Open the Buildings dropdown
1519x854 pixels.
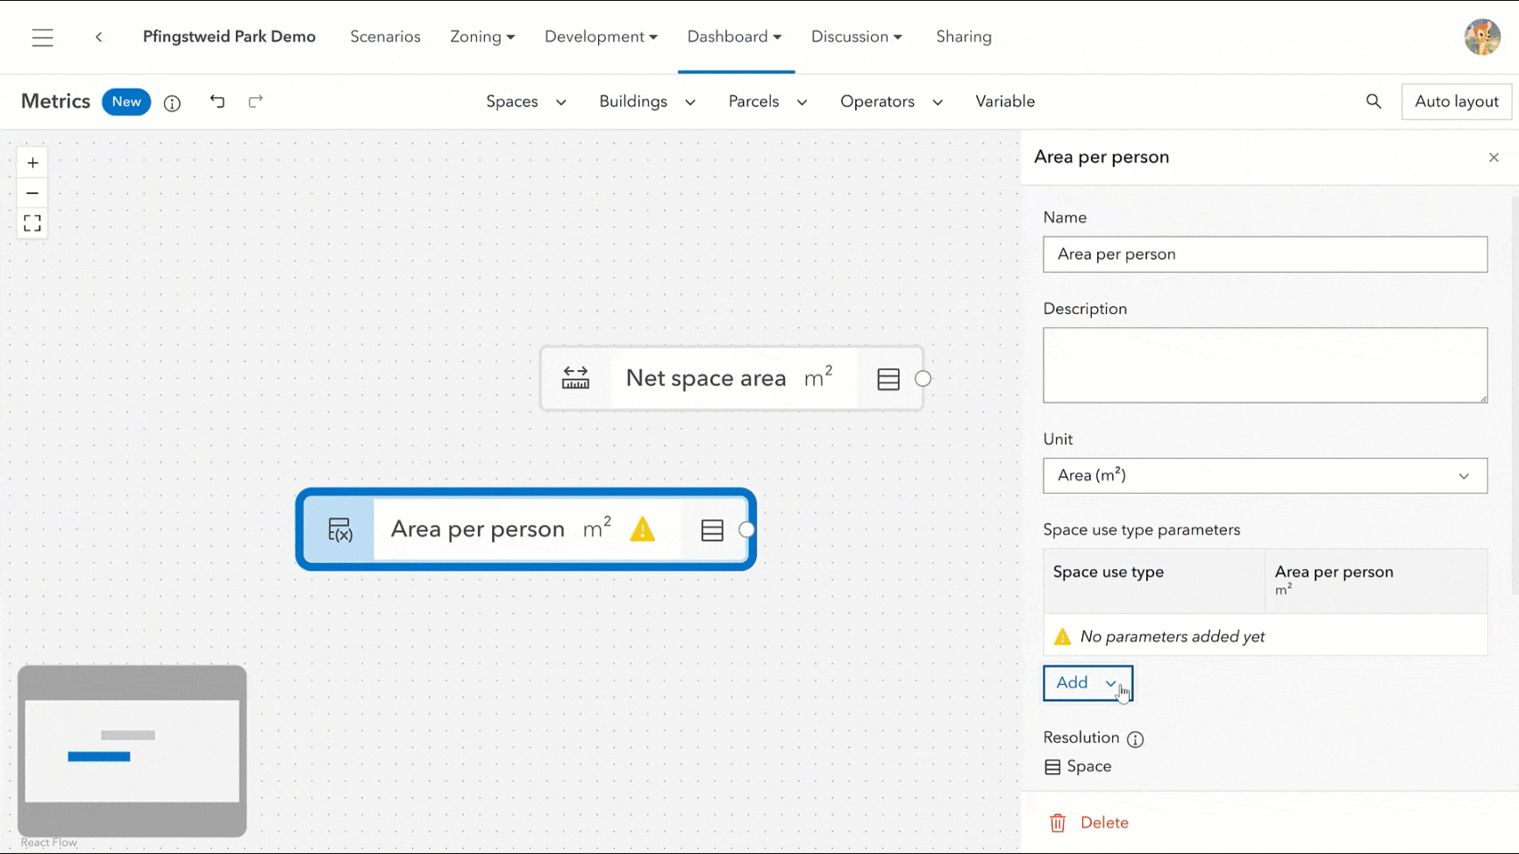click(x=647, y=102)
